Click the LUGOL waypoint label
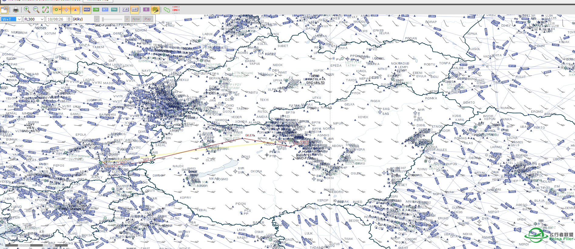575x249 pixels. tap(475, 49)
